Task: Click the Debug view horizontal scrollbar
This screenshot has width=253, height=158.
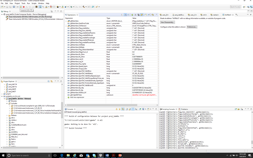Action: (x=31, y=78)
